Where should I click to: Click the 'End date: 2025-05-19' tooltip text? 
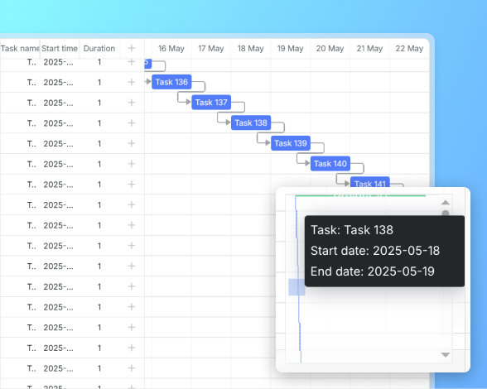click(x=373, y=271)
